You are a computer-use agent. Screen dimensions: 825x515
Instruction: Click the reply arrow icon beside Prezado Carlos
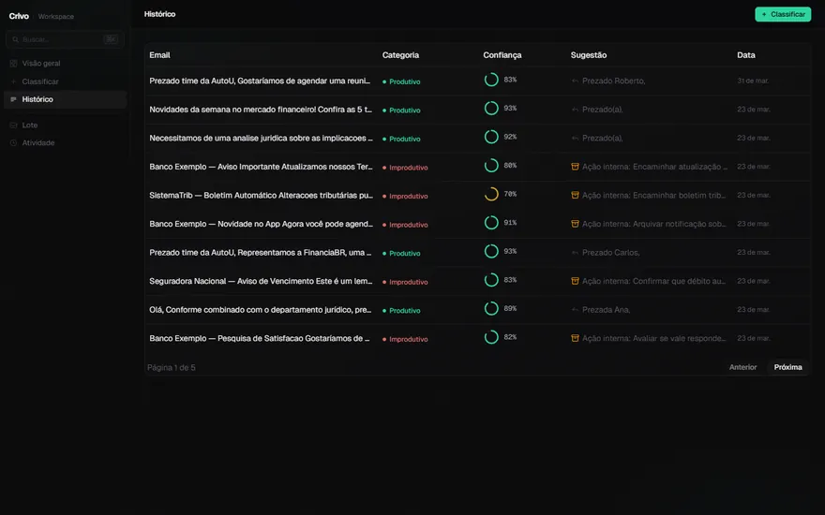point(575,253)
